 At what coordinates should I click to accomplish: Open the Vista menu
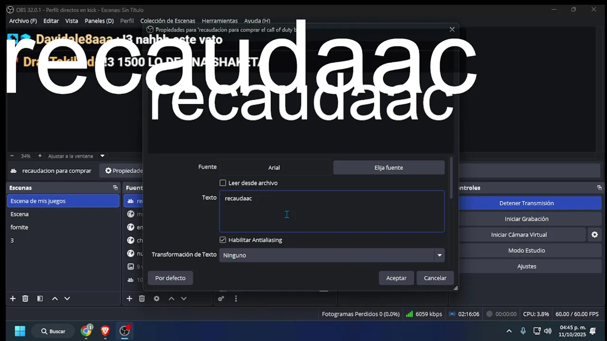click(72, 21)
